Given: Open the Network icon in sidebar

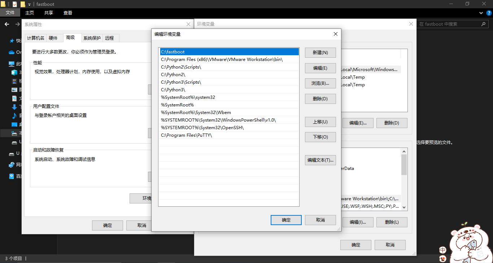Looking at the screenshot, I should click(12, 165).
